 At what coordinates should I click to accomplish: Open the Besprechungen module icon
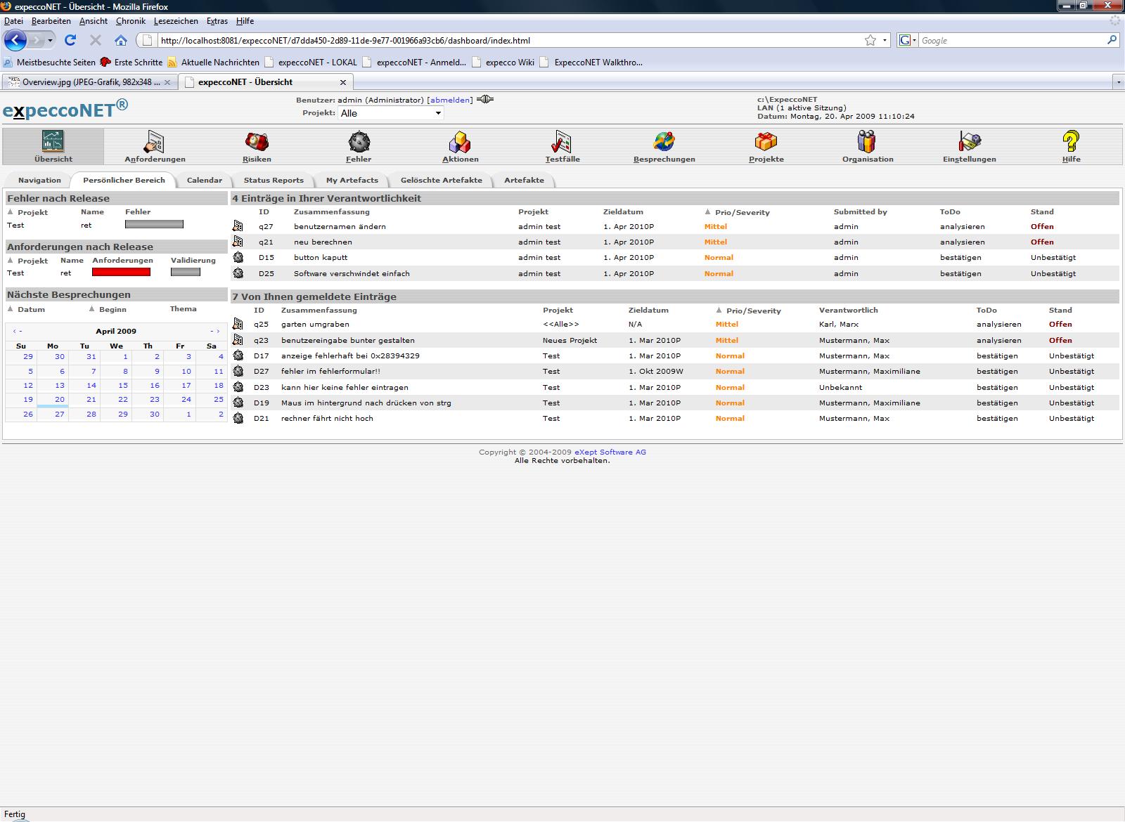point(664,143)
